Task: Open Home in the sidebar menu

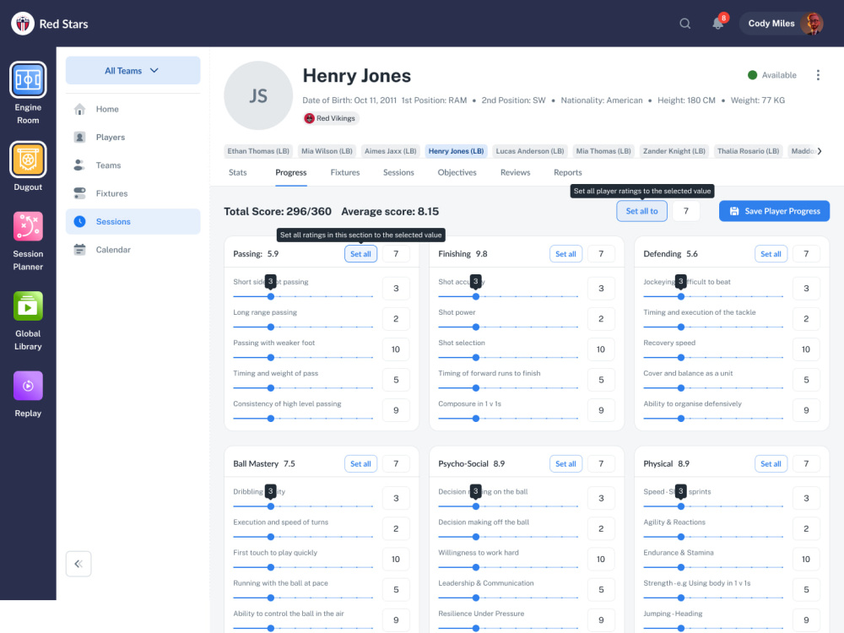Action: pyautogui.click(x=133, y=109)
